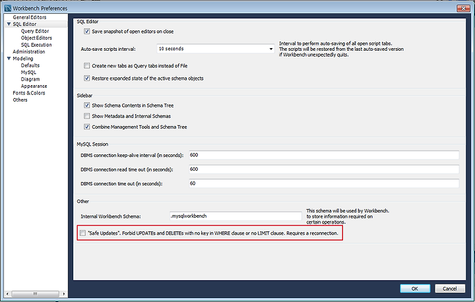
Task: Toggle Restore expanded state of schema objects
Action: 86,78
